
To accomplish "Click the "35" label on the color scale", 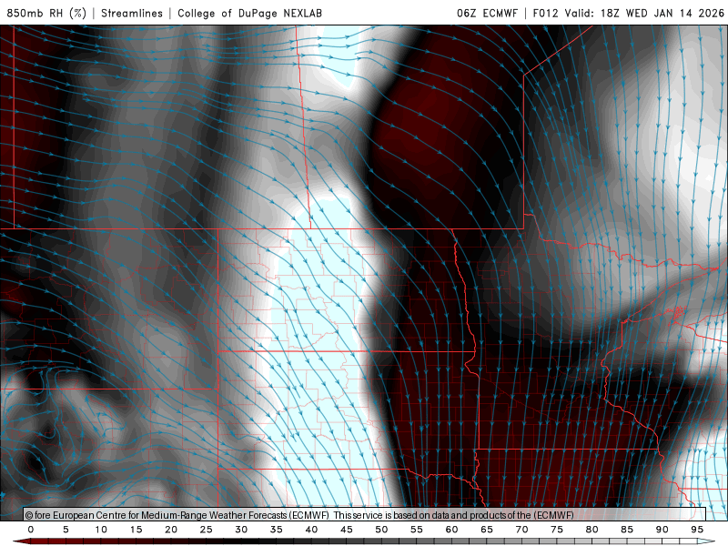I will click(x=277, y=530).
